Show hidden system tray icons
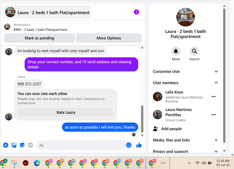 point(189,163)
